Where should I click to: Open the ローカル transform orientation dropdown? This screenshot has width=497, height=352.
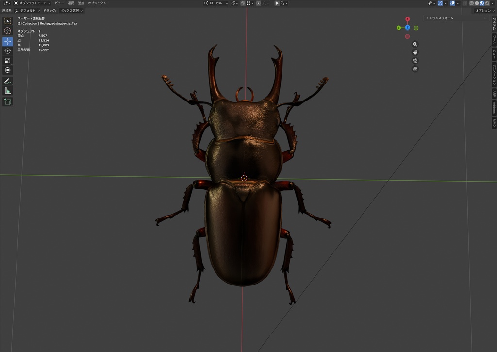[x=216, y=3]
